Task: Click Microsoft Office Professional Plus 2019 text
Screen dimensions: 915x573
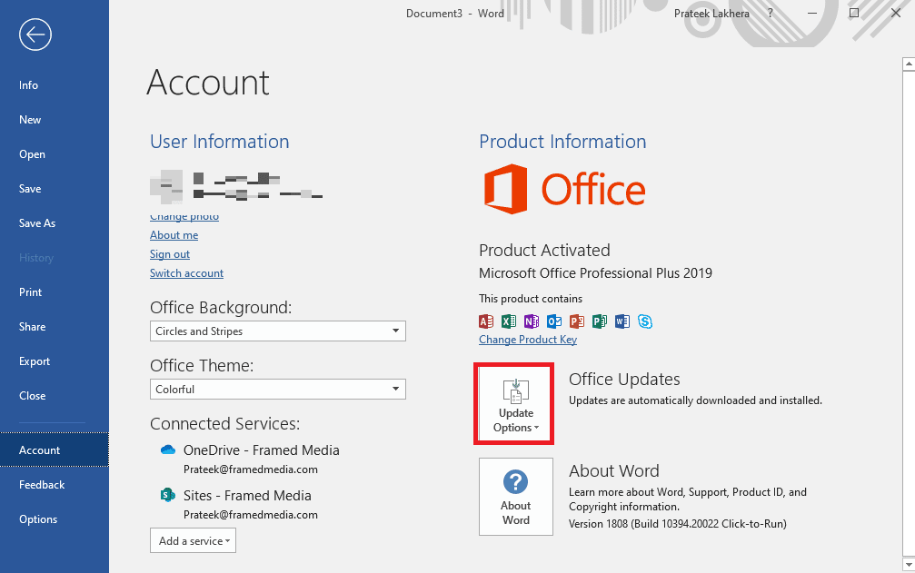Action: click(595, 272)
